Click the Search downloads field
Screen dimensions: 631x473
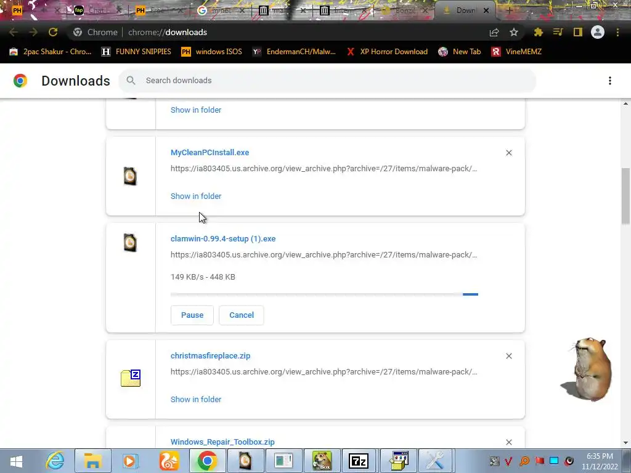pyautogui.click(x=327, y=81)
